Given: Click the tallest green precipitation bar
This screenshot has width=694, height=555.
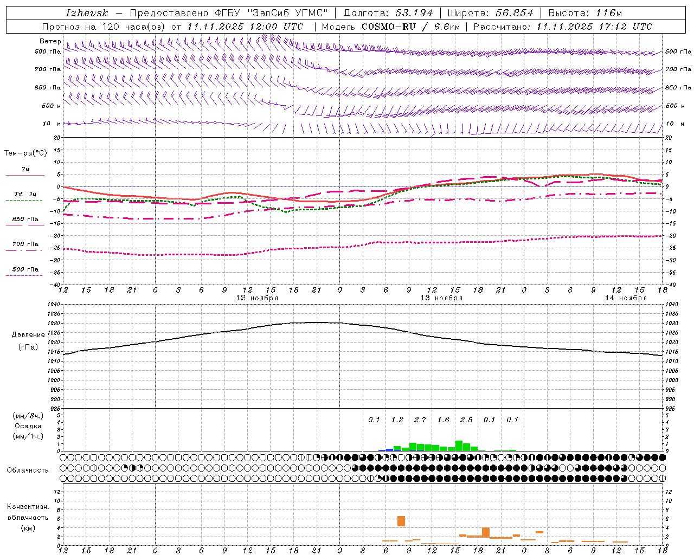Looking at the screenshot, I should coord(459,446).
